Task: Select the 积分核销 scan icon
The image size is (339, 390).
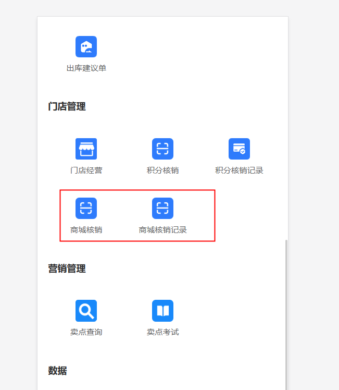Action: [x=162, y=149]
